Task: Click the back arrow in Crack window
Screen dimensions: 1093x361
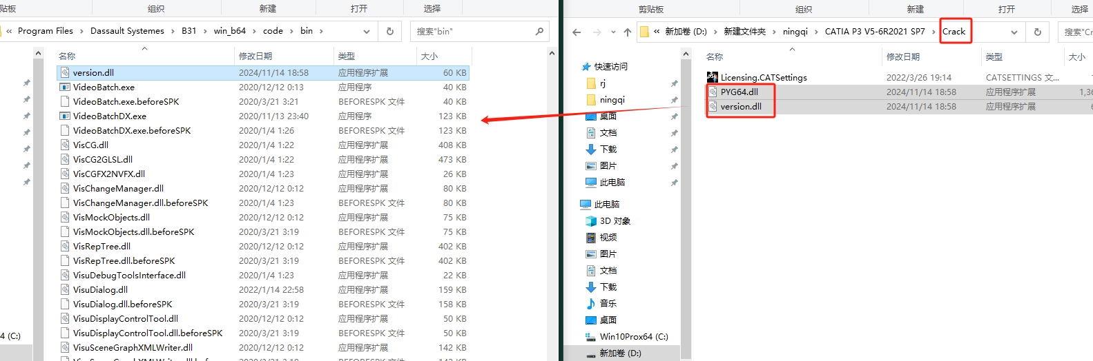Action: (x=577, y=32)
